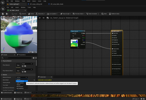Click the Texture Sample RGBA output pin
Image resolution: width=146 pixels, height=100 pixels.
click(84, 45)
